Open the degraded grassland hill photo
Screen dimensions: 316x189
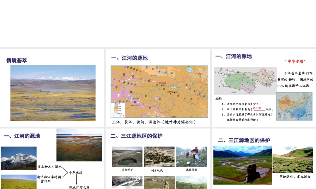tap(293, 160)
